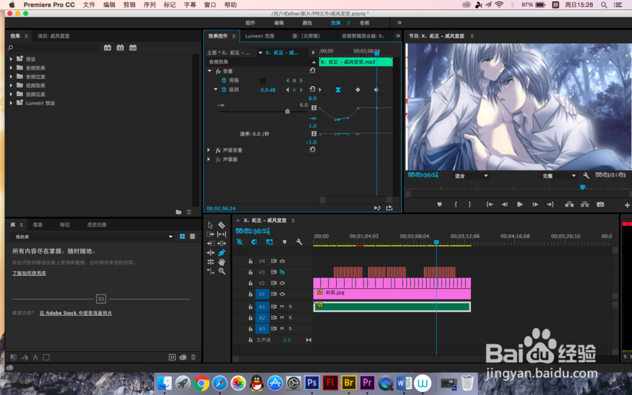This screenshot has width=632, height=395.
Task: Open Photoshop from the Dock
Action: click(x=312, y=382)
